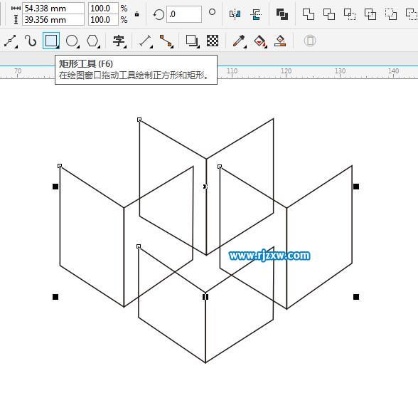
Task: Click the Mirror Vertically icon
Action: pos(256,14)
